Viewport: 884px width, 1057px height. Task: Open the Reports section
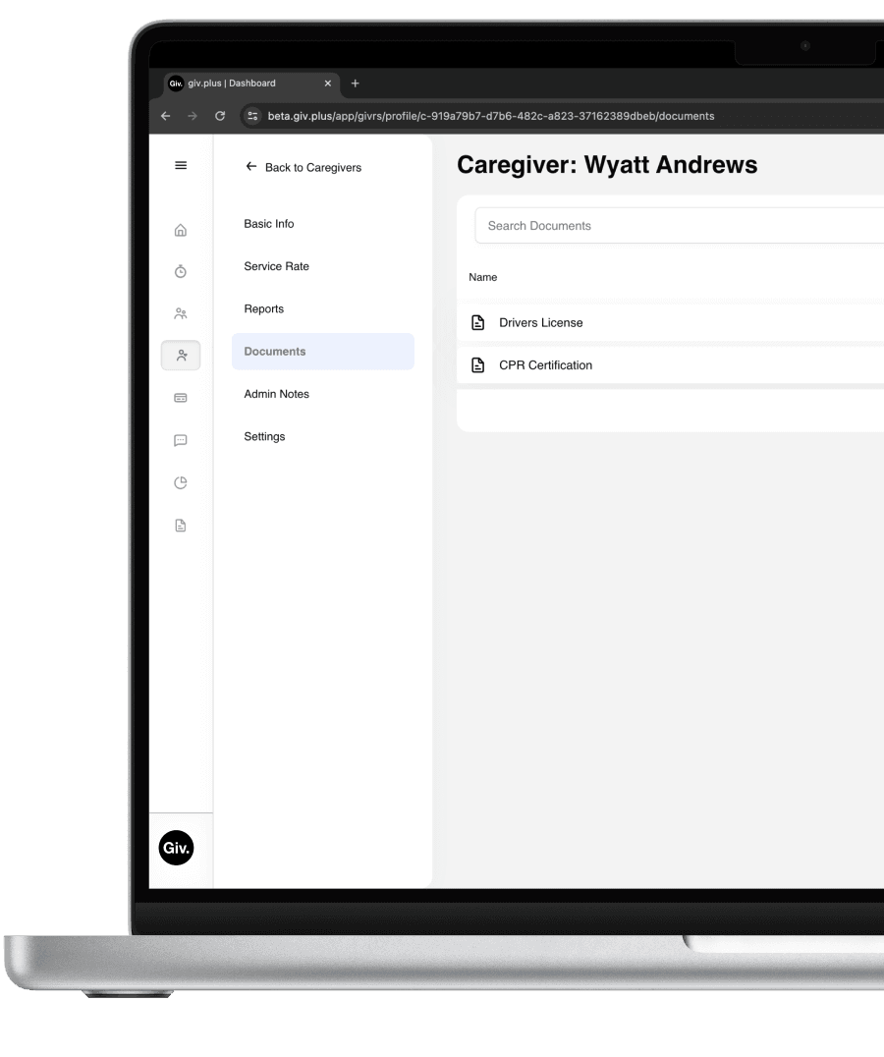263,308
